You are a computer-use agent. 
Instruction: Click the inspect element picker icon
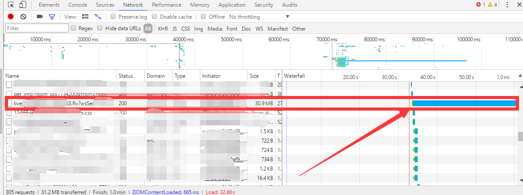(11, 5)
